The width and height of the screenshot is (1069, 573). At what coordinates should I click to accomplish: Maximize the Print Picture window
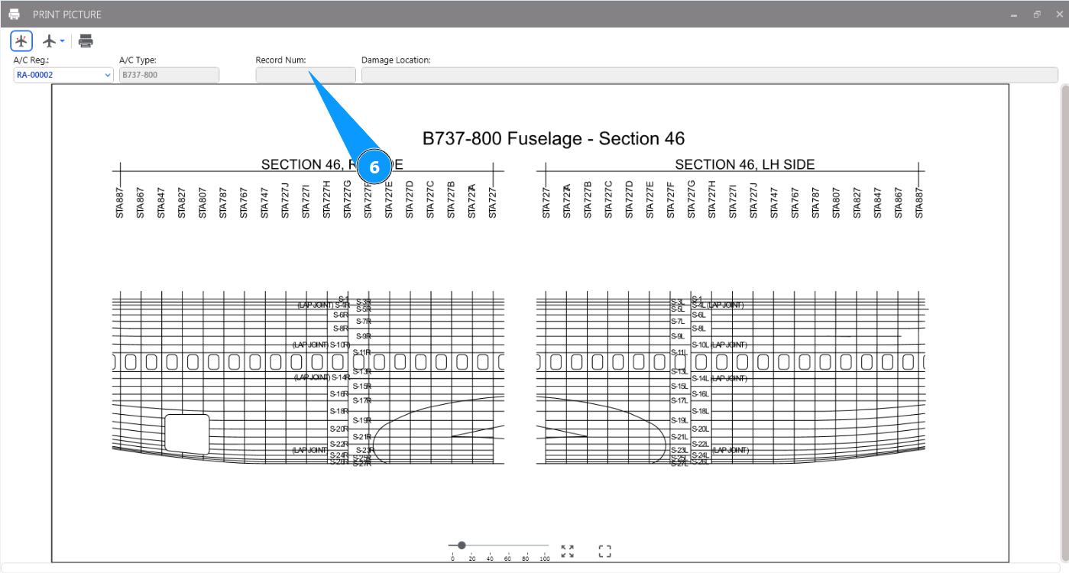point(1037,15)
